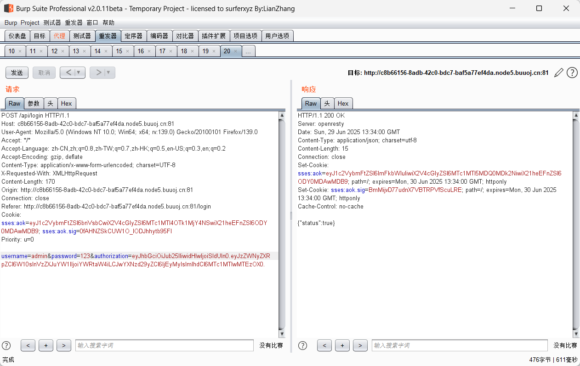Click the response pane scrollbar track
580x366 pixels.
[x=575, y=225]
